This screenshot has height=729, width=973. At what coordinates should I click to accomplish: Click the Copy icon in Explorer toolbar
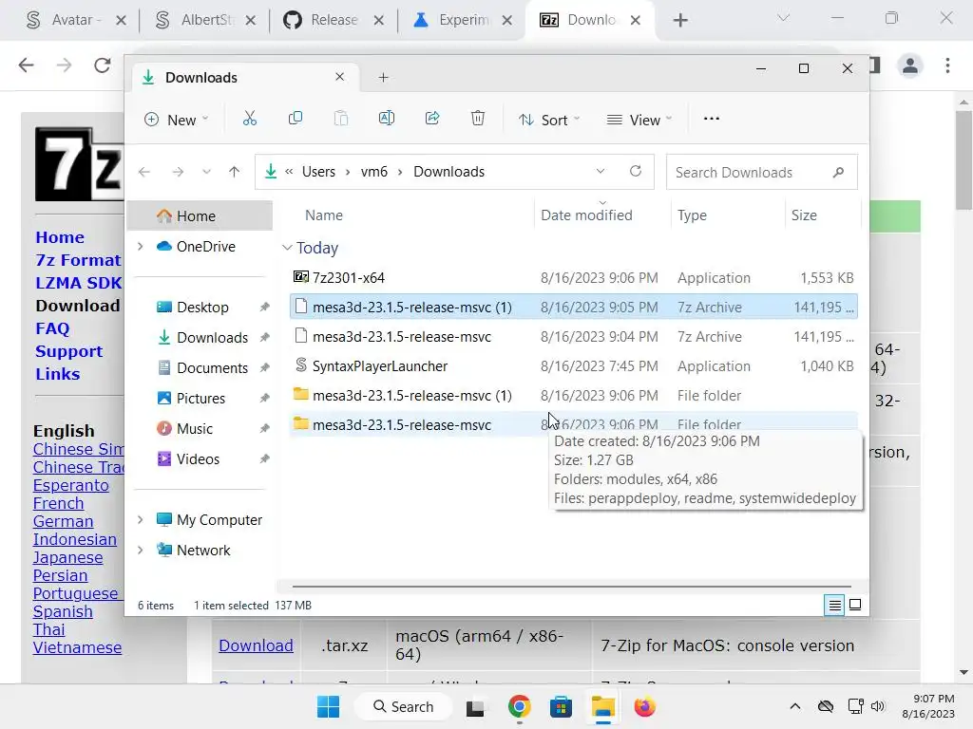pos(296,119)
